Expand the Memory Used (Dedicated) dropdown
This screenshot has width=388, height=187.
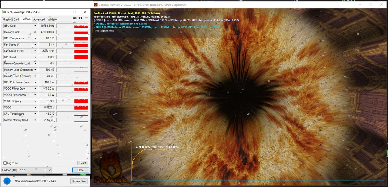click(x=35, y=70)
